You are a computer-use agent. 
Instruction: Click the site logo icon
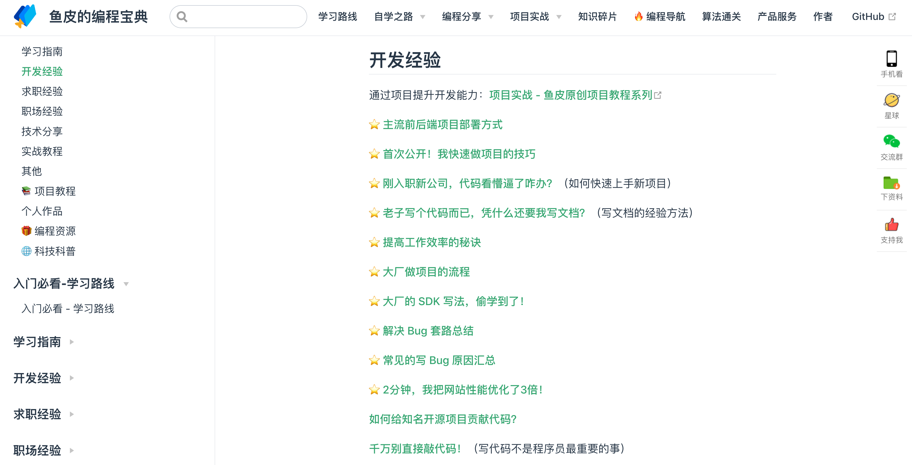click(25, 16)
